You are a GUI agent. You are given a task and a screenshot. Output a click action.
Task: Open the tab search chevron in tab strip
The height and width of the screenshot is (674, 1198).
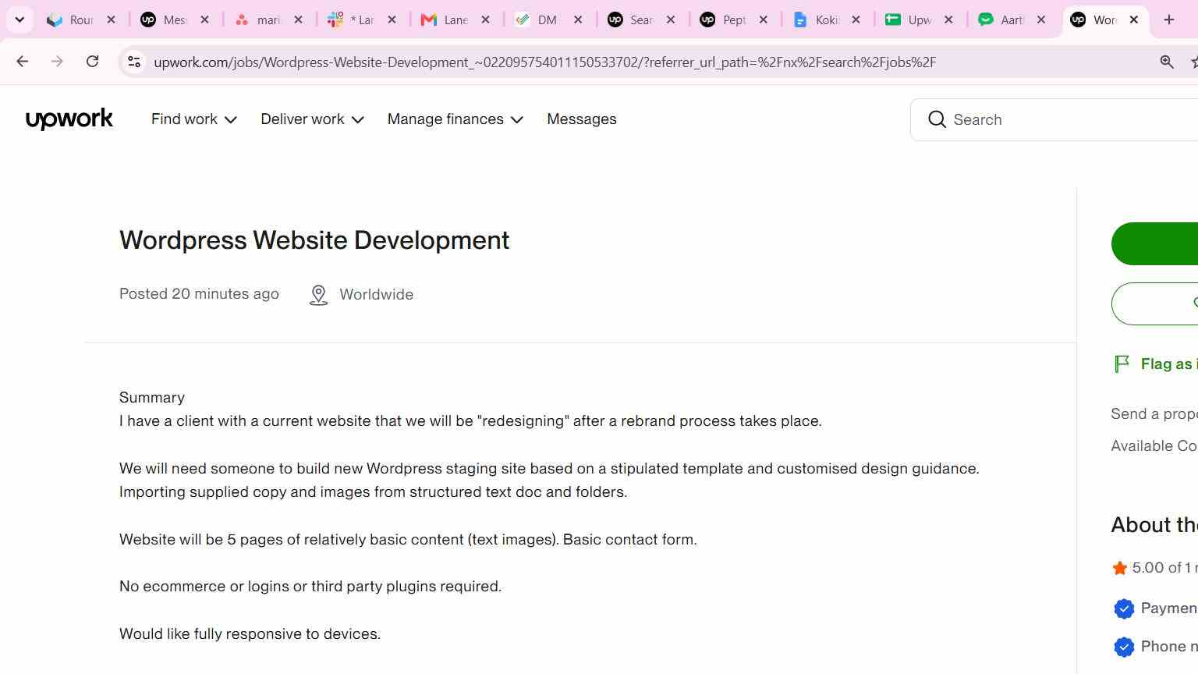[19, 20]
